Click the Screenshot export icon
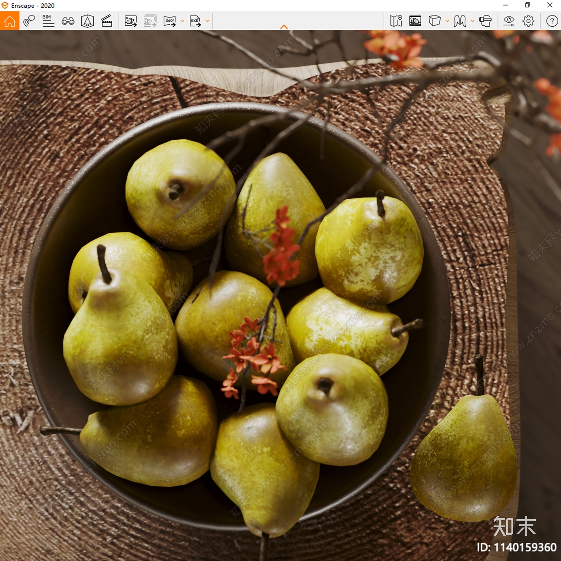 [x=131, y=21]
